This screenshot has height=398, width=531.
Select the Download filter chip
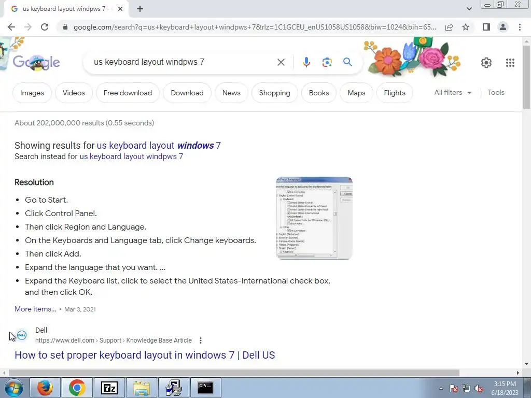[187, 93]
